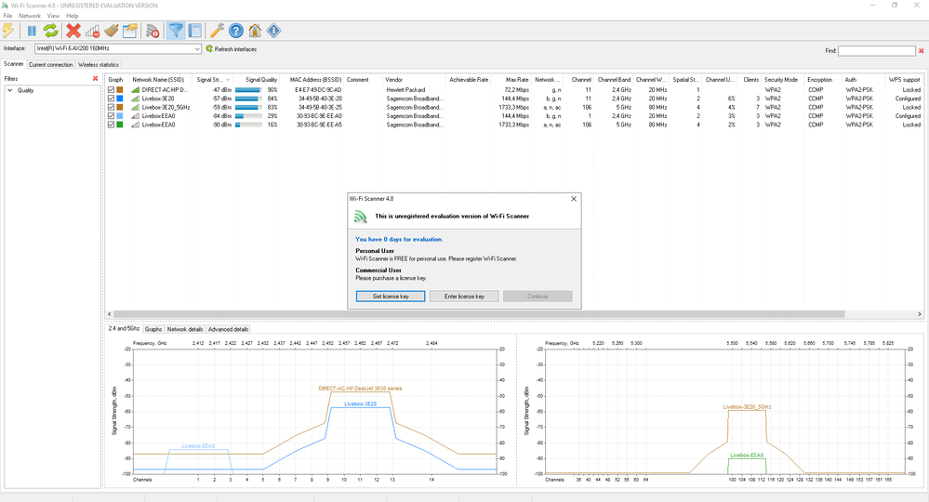The height and width of the screenshot is (502, 929).
Task: Toggle graph checkbox for Livebox-3E20_5GHz
Action: (112, 107)
